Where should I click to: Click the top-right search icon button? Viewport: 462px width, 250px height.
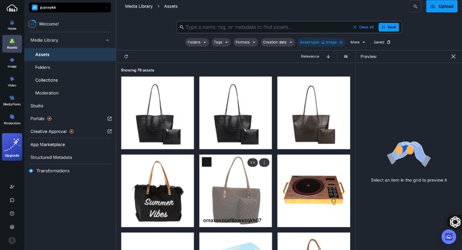[x=415, y=6]
